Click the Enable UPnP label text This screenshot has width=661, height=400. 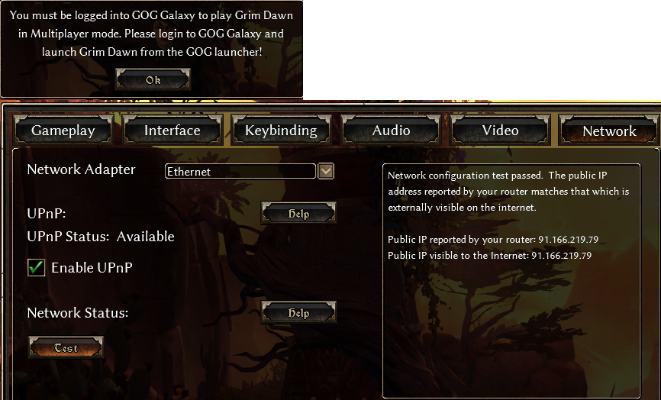92,268
